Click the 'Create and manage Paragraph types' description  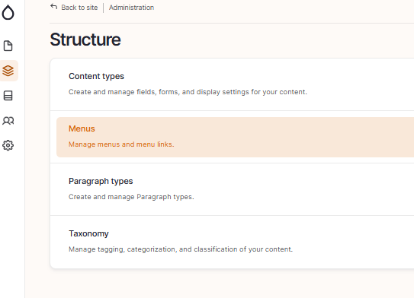tap(131, 197)
